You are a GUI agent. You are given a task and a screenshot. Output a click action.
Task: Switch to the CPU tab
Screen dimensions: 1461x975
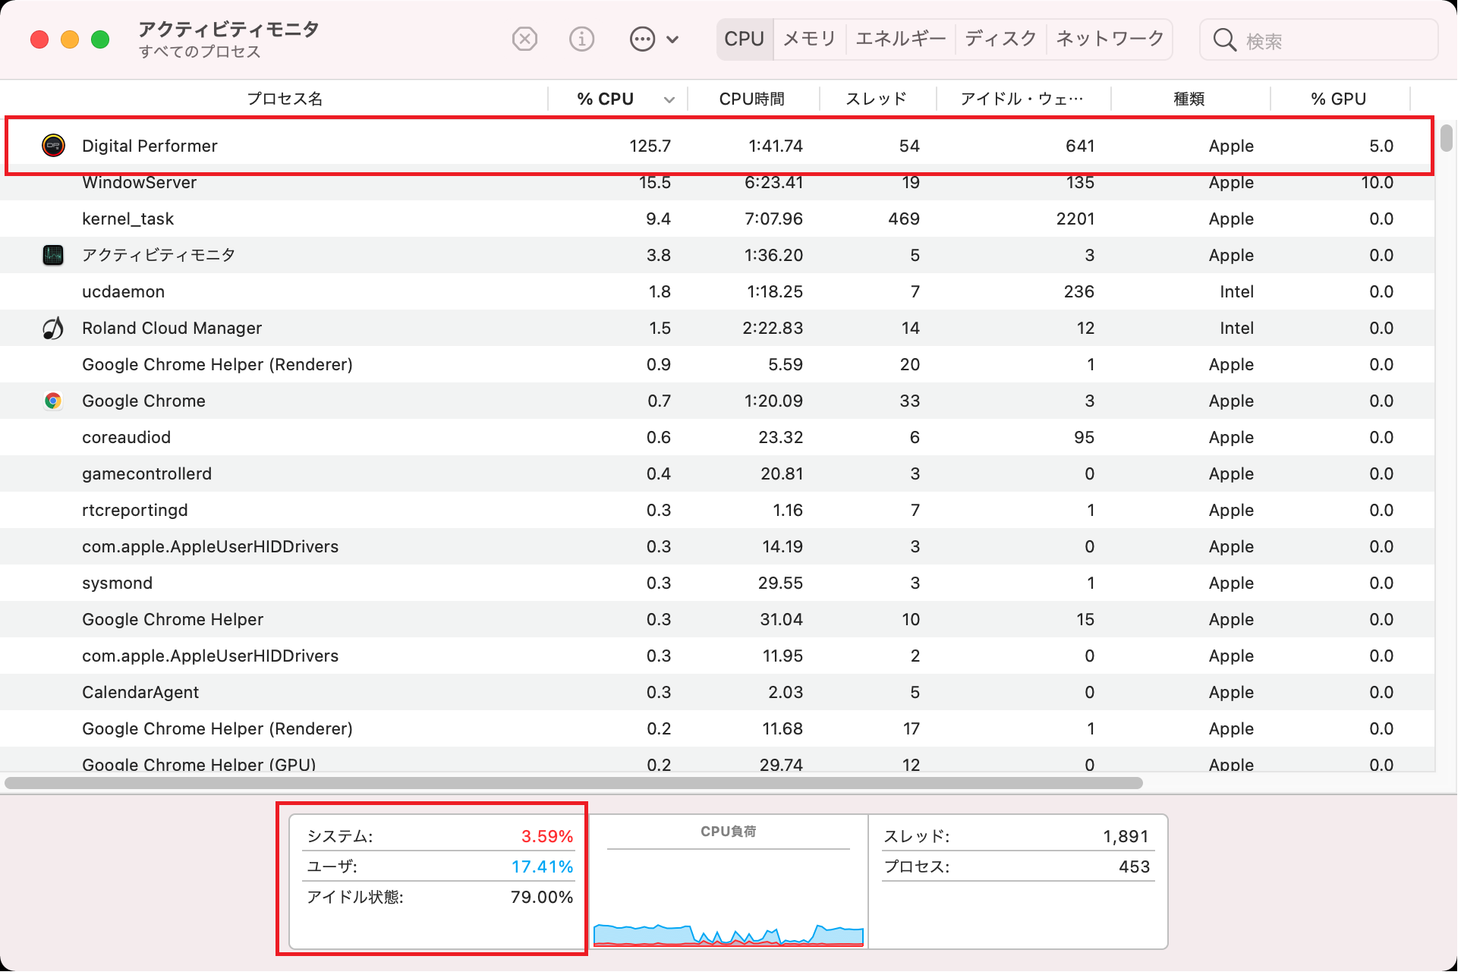coord(746,39)
